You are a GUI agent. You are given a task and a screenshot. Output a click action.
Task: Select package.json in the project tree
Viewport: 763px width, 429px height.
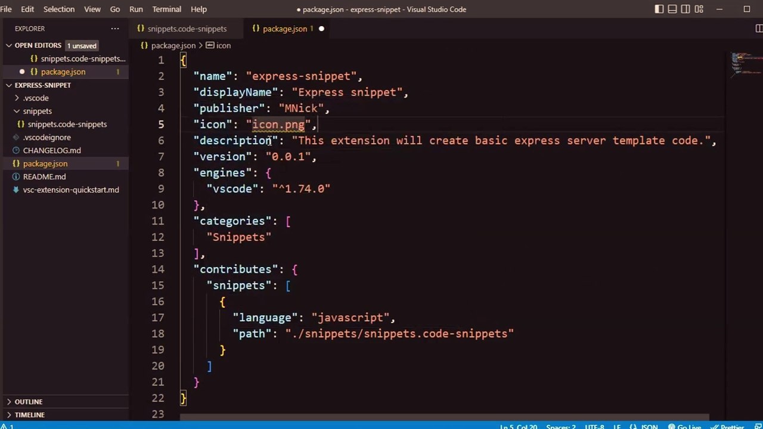pyautogui.click(x=45, y=163)
